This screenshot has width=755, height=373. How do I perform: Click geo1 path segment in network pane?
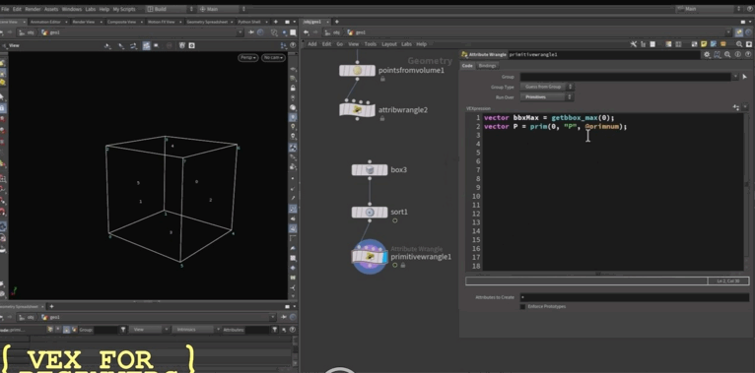point(357,32)
